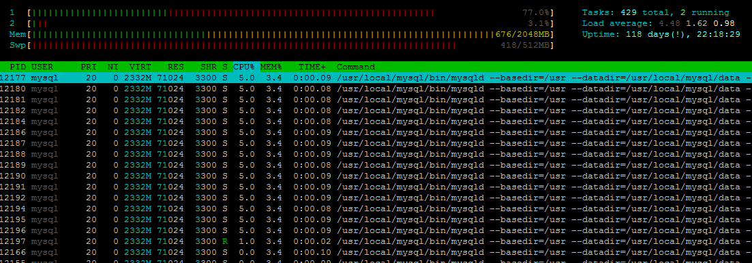The width and height of the screenshot is (752, 263).
Task: Click the 2332M VIRT value in row 12184
Action: 138,121
